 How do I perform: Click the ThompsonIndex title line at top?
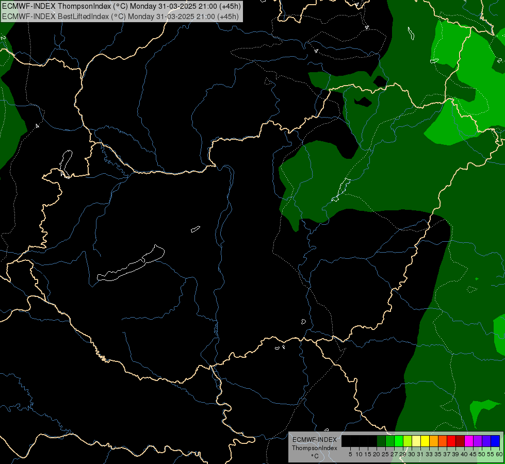[x=121, y=6]
